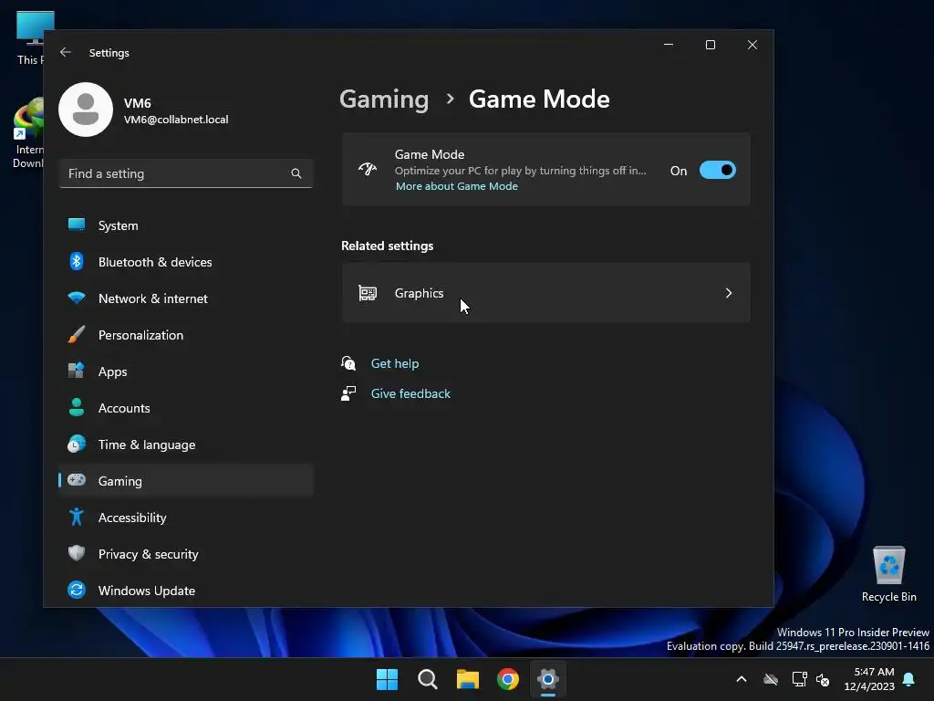
Task: Open the Get help link
Action: click(x=394, y=363)
